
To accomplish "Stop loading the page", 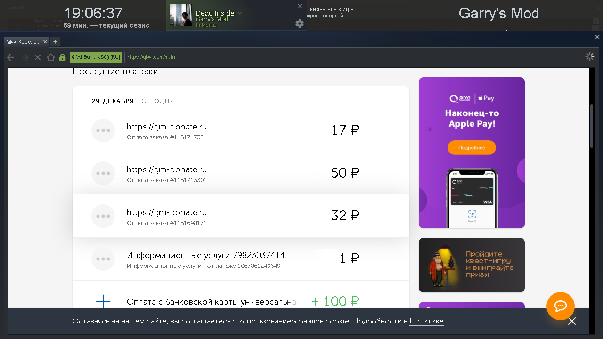I will [38, 57].
